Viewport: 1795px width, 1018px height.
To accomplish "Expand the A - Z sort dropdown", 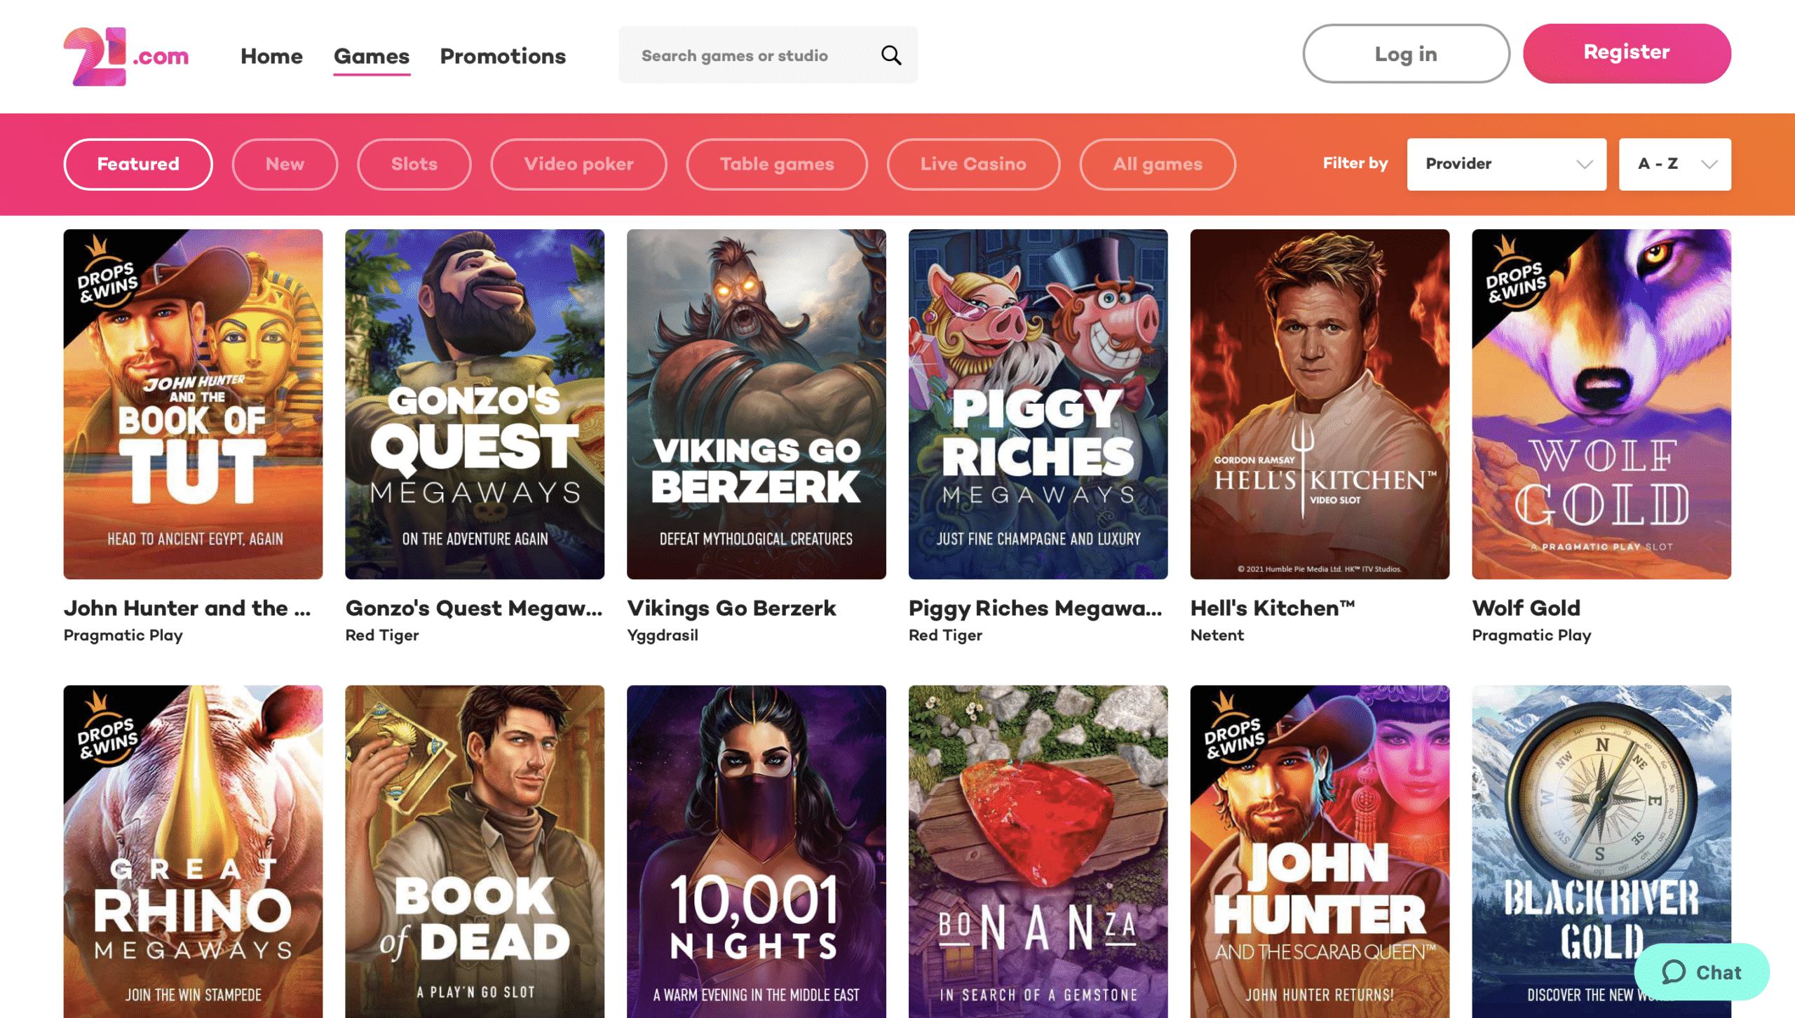I will click(1674, 164).
